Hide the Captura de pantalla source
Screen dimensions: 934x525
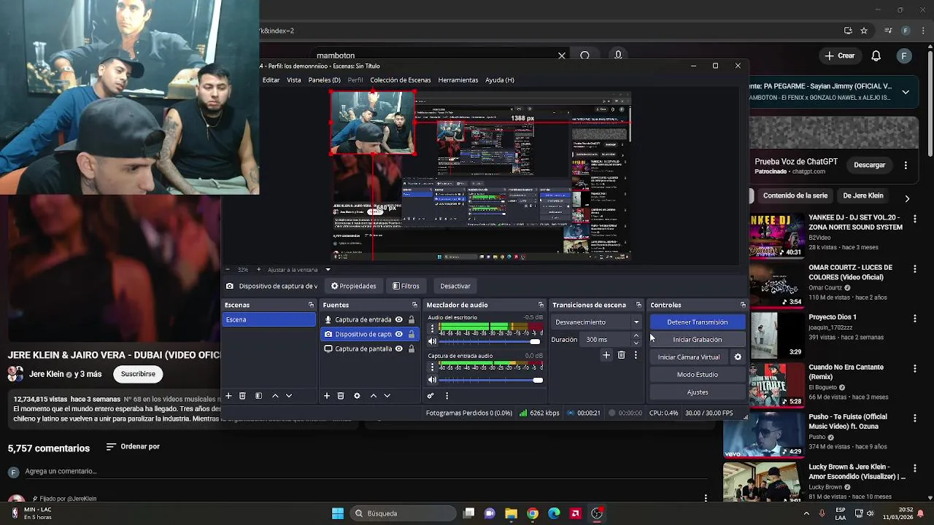(398, 349)
